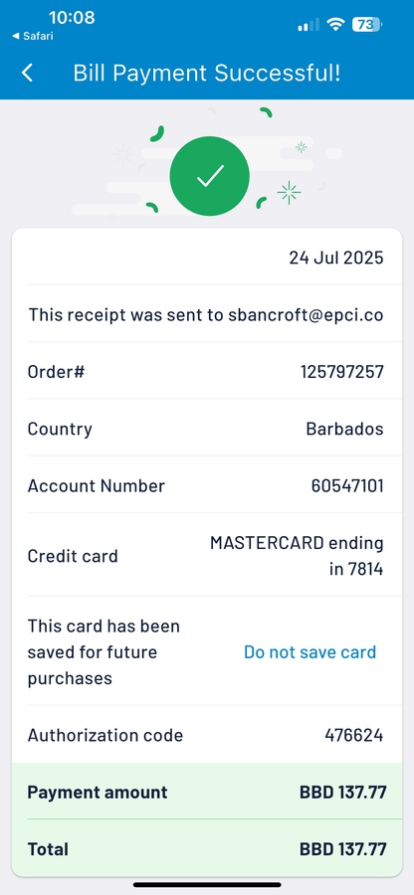The image size is (414, 895).
Task: Tap the Wi-Fi status icon
Action: pos(335,25)
